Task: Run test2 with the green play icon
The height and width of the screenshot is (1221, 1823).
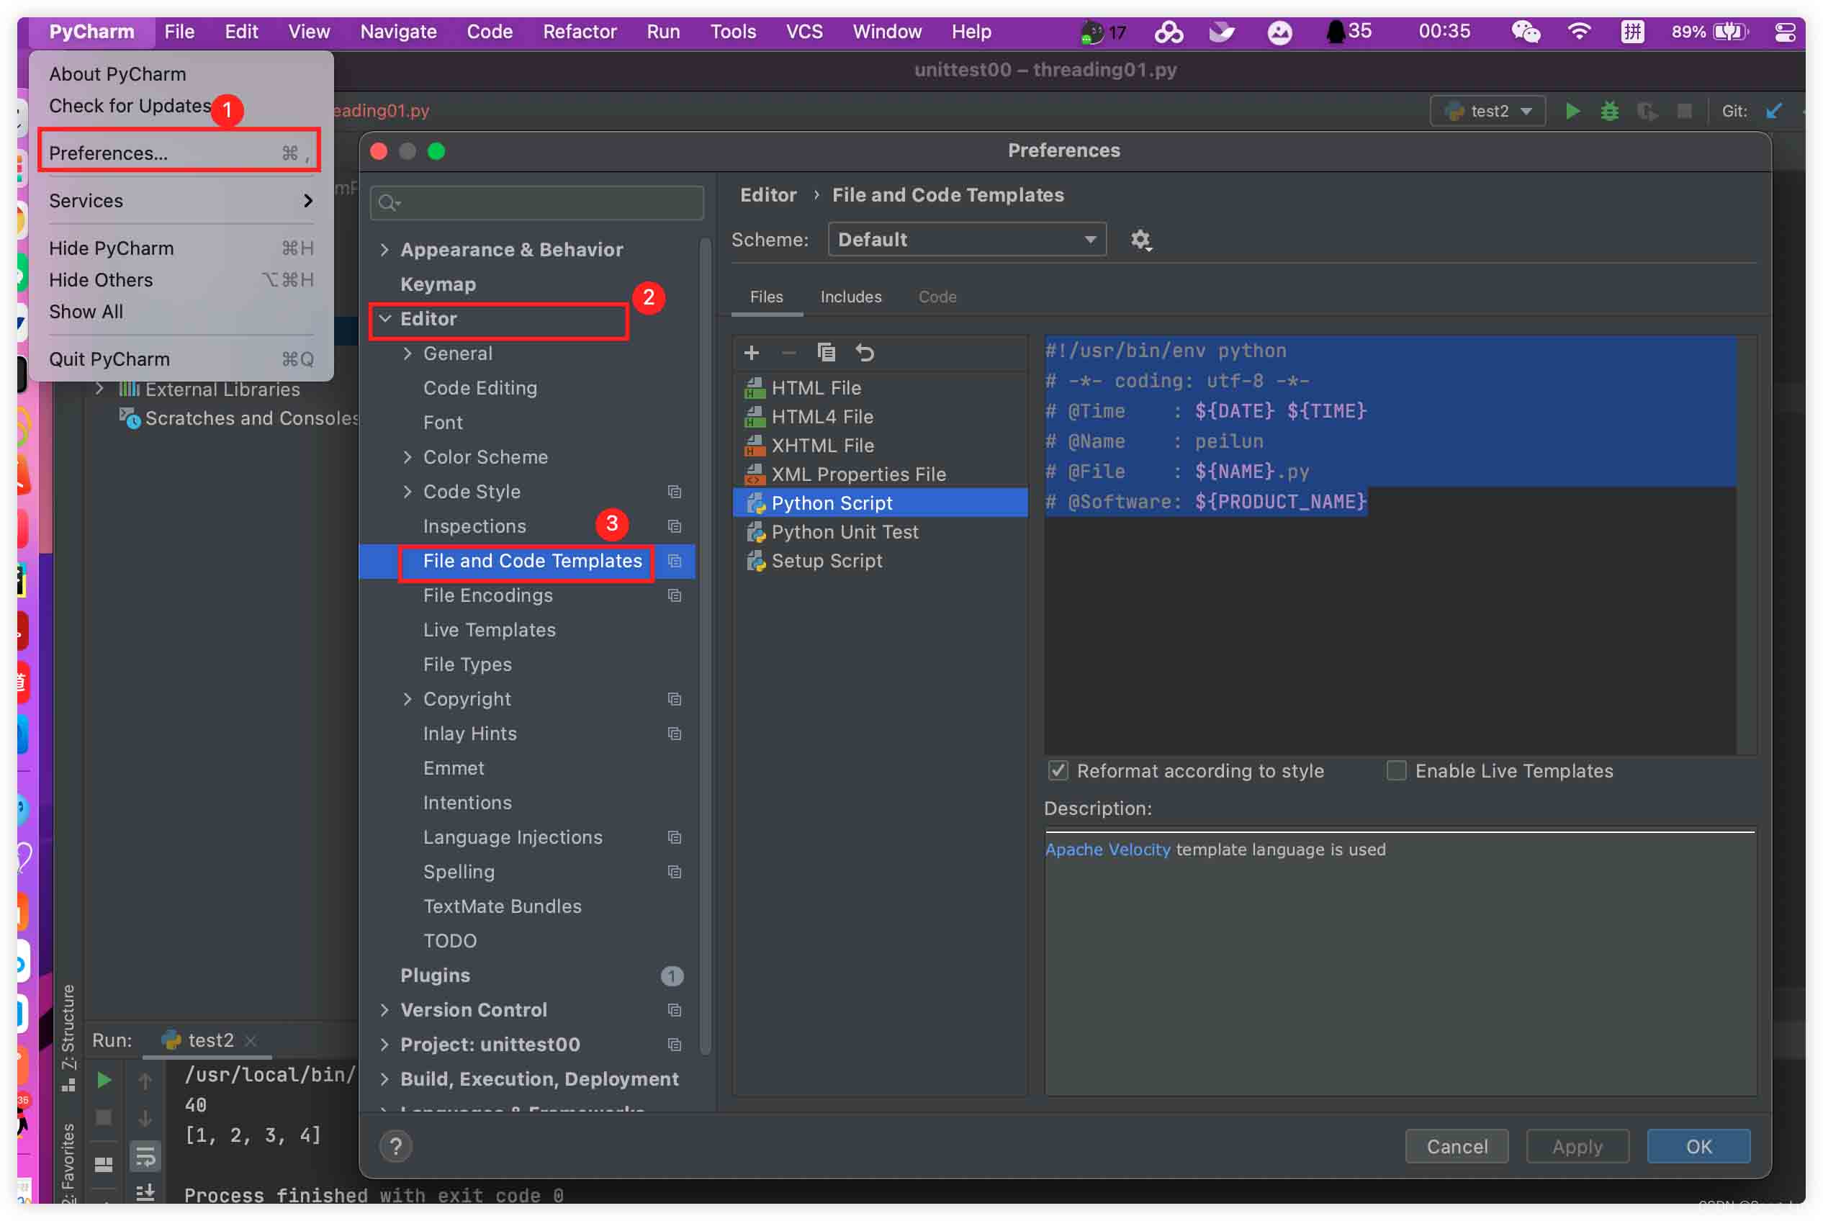Action: 1572,111
